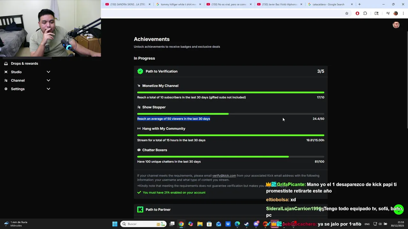
Task: Open Chrome's three-dot menu
Action: tap(404, 13)
